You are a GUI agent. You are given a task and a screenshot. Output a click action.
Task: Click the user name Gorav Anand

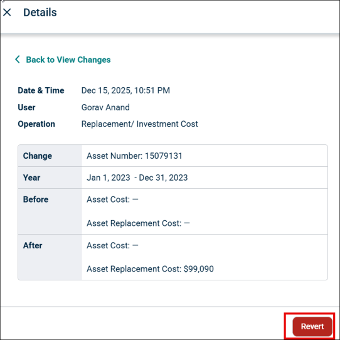pyautogui.click(x=105, y=107)
